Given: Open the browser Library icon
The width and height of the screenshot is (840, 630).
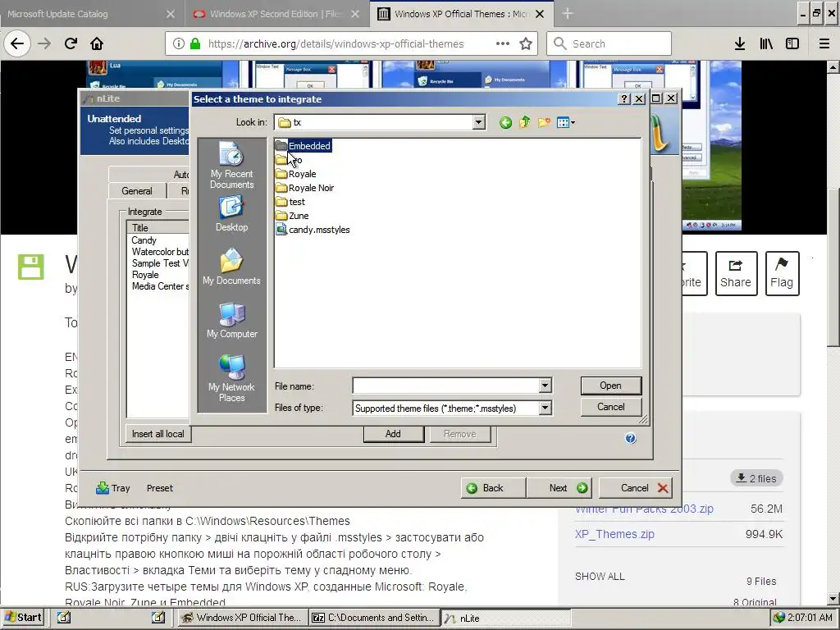Looking at the screenshot, I should coord(766,43).
